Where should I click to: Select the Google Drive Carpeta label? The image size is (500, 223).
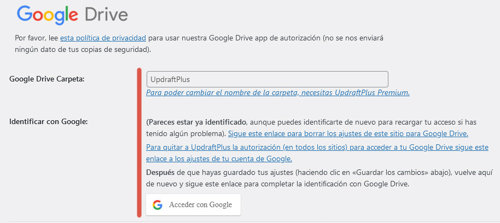click(x=47, y=79)
